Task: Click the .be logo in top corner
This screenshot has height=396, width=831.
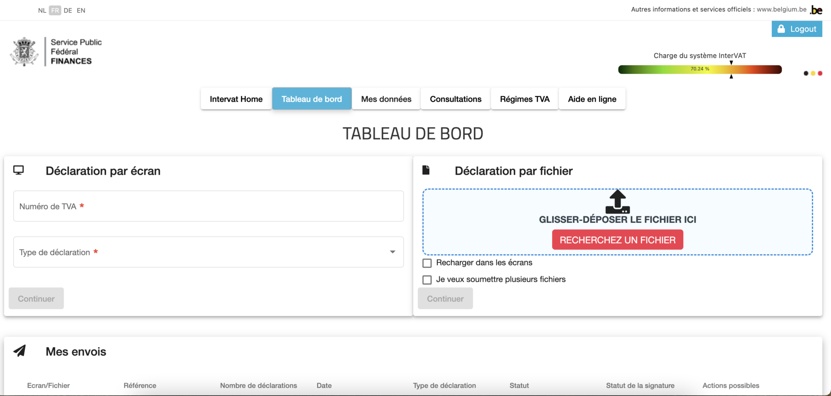Action: [x=816, y=10]
